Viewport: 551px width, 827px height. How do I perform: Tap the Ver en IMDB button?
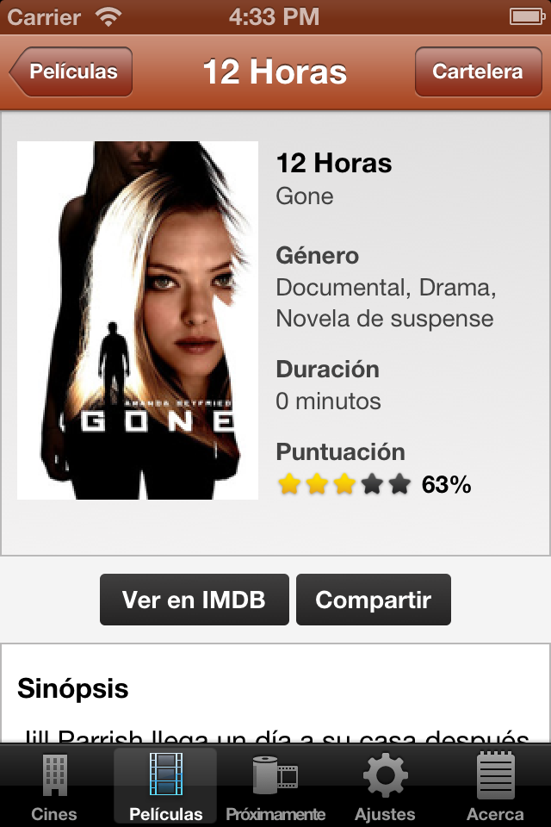coord(195,600)
